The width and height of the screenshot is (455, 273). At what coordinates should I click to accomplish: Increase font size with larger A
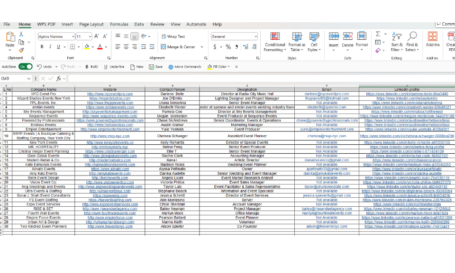(97, 36)
